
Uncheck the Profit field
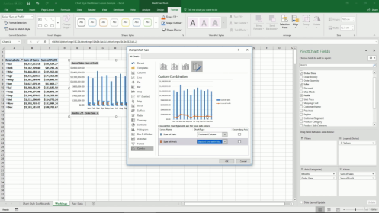tap(301, 96)
